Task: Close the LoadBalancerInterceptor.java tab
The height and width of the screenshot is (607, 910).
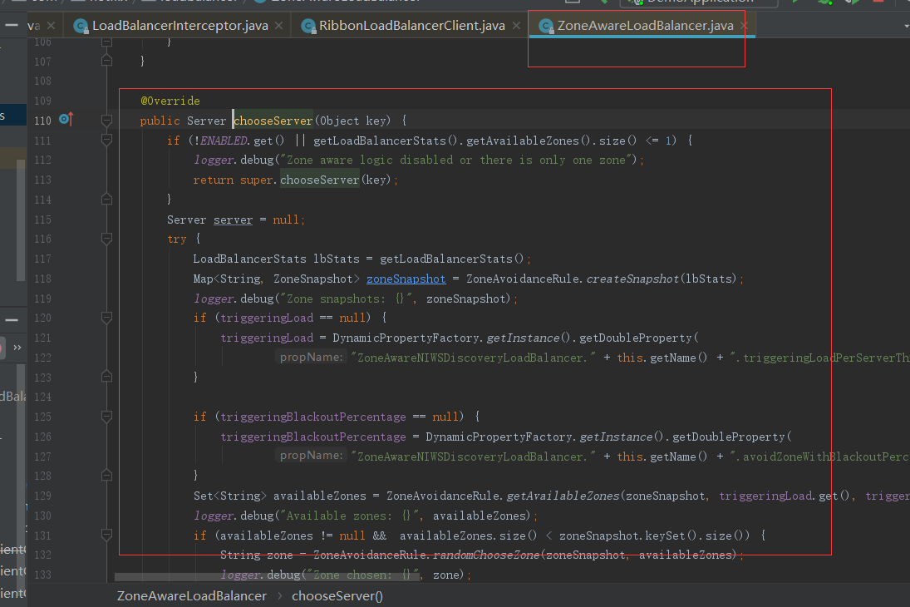Action: pyautogui.click(x=278, y=26)
